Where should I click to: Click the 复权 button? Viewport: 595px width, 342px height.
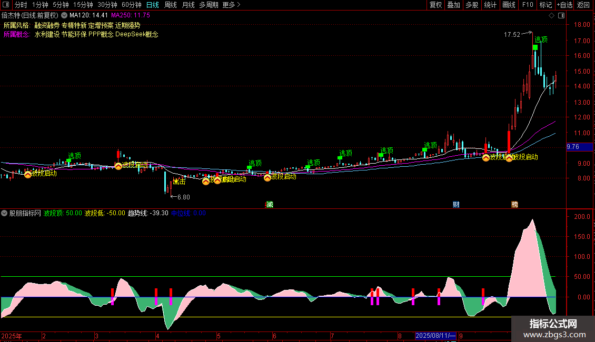point(435,5)
